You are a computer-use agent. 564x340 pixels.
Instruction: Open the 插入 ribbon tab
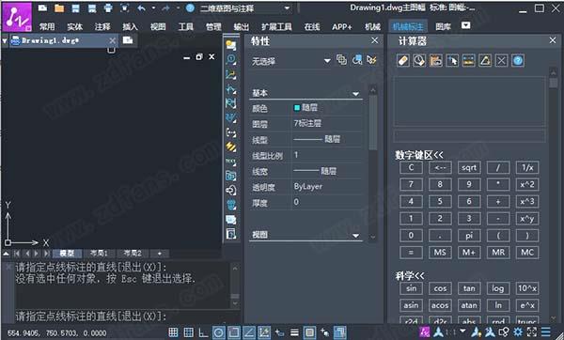tap(130, 26)
